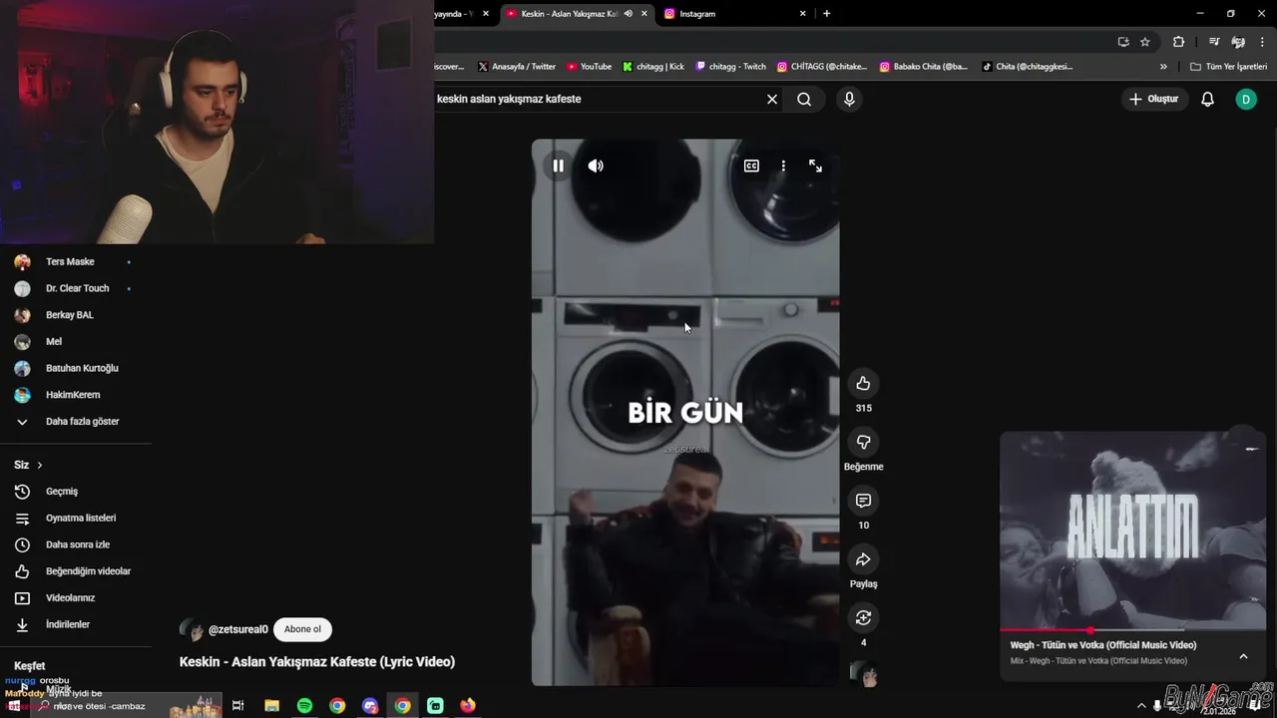Enter fullscreen on the Shorts player
This screenshot has height=718, width=1277.
click(x=815, y=167)
